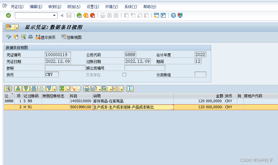Click the standard toolbar Find binoculars icon

(x=109, y=16)
